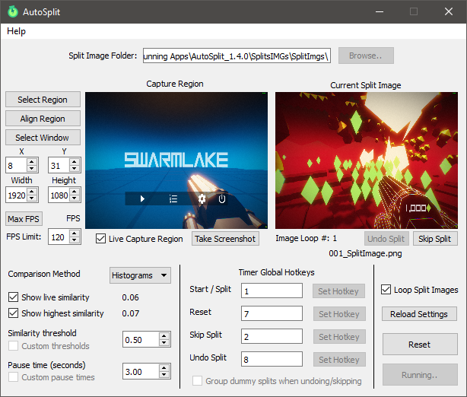Screen dimensions: 467x397
Task: Click Set Hotkey for Undo Split
Action: (x=339, y=360)
